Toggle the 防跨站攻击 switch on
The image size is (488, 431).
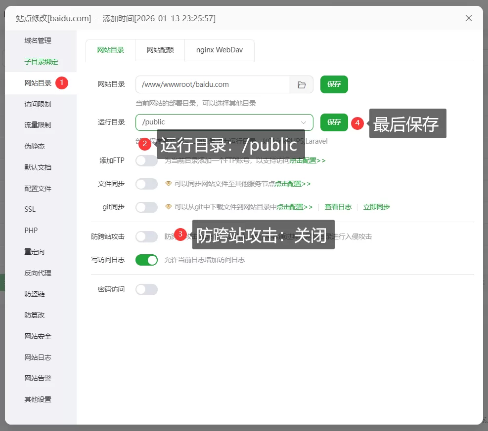point(146,236)
